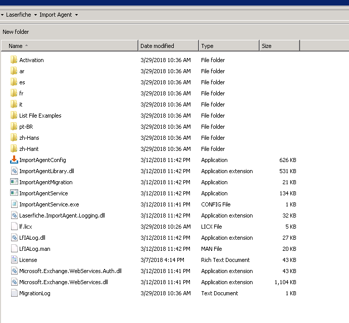Select the lf.licx file name
Viewport: 349px width, 323px height.
[26, 227]
